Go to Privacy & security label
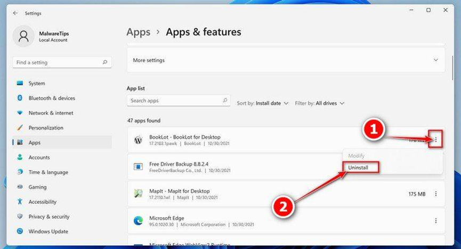This screenshot has width=461, height=249. click(49, 217)
